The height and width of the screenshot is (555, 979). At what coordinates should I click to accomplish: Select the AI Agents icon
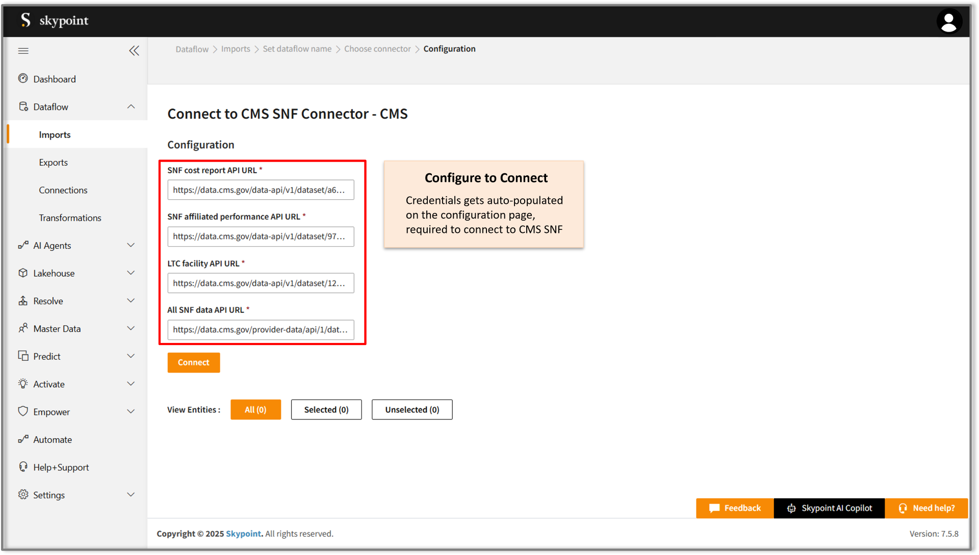(x=23, y=245)
